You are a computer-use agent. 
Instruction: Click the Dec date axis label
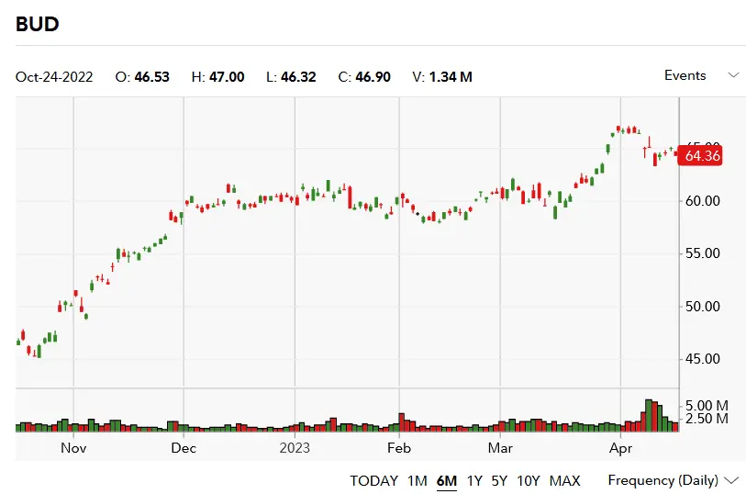[184, 448]
